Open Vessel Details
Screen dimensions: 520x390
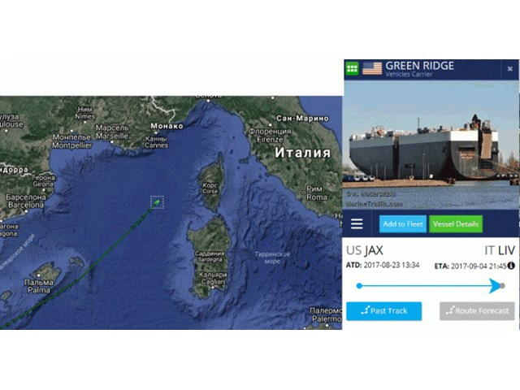pos(456,224)
